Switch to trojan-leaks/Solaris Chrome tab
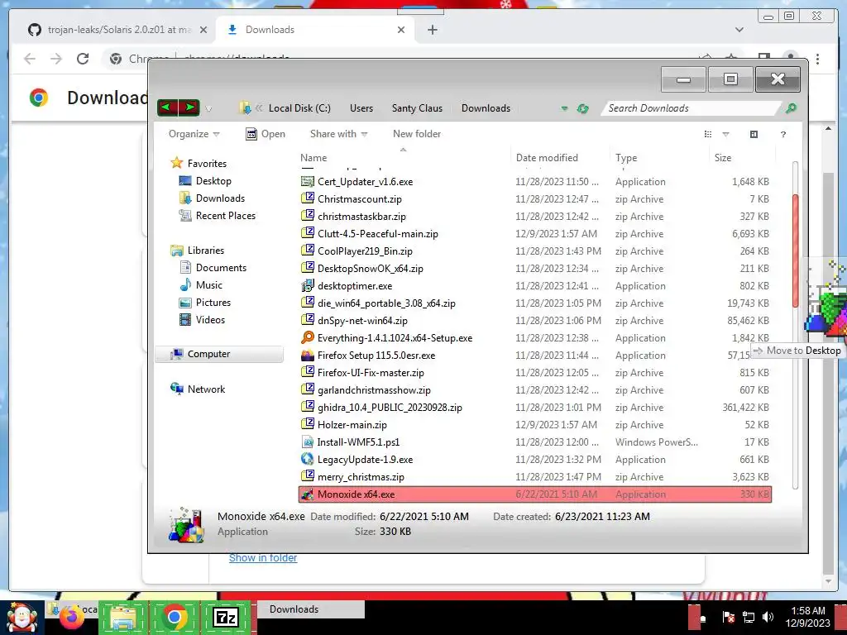The image size is (847, 635). (x=117, y=30)
